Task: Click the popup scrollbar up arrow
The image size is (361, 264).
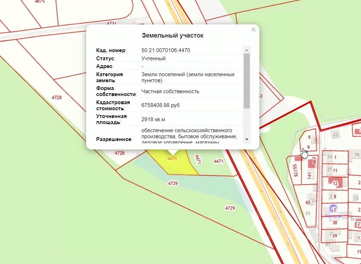Action: [247, 50]
